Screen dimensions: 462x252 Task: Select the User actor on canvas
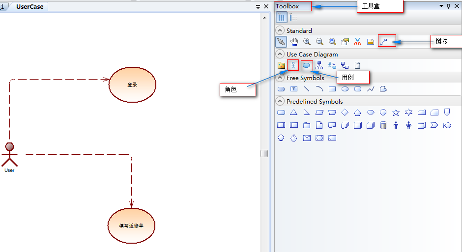(9, 157)
